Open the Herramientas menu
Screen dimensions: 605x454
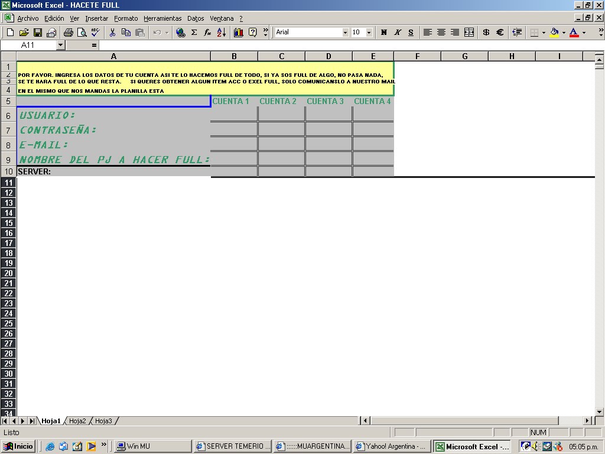click(x=162, y=18)
